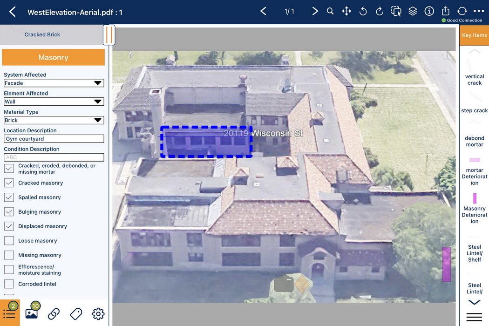
Task: Uncheck Cracked masonry condition
Action: tap(8, 183)
